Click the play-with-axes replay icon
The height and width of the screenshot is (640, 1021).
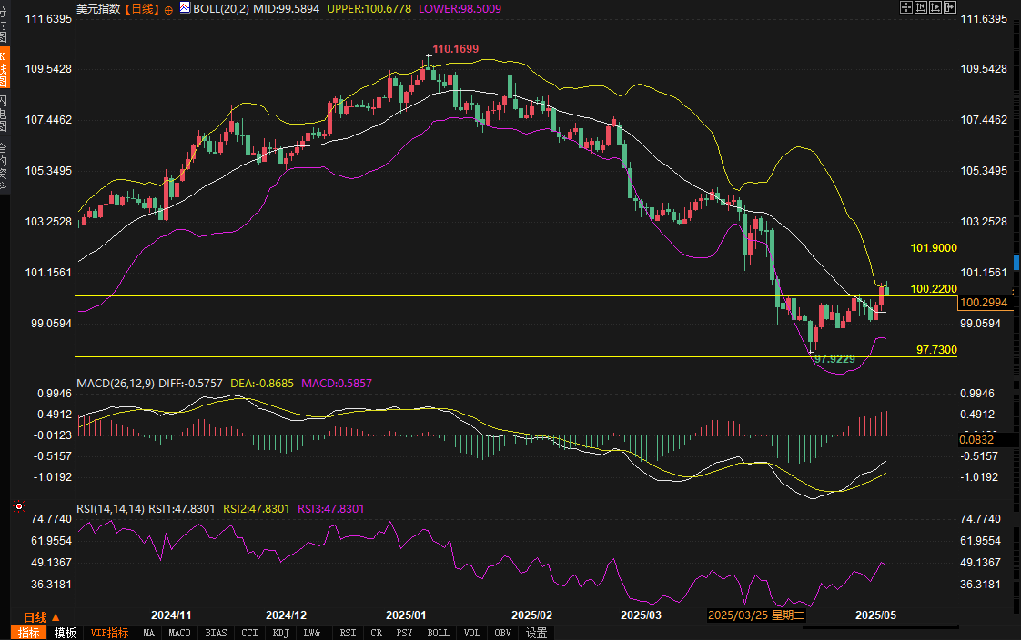click(x=935, y=8)
